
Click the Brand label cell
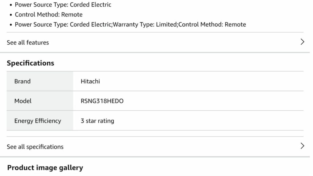coord(23,81)
